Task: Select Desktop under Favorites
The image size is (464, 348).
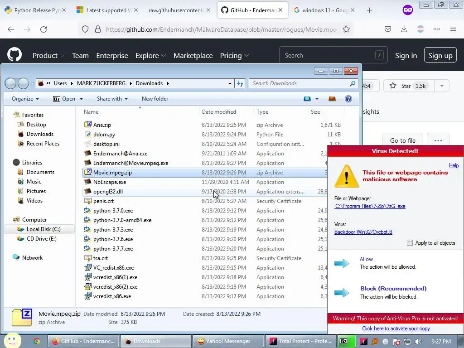Action: (36, 125)
